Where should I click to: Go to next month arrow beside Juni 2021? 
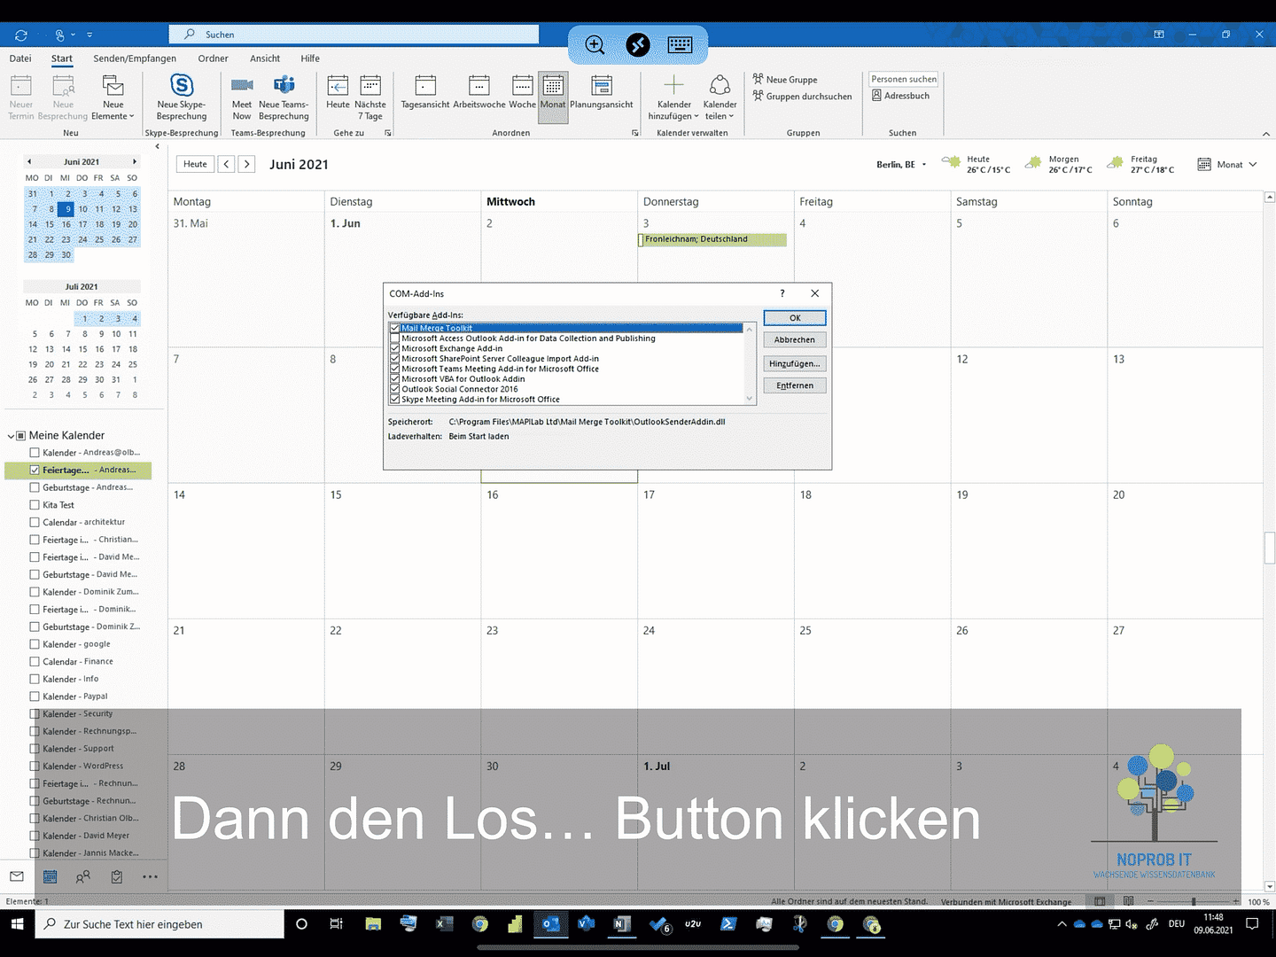[247, 164]
